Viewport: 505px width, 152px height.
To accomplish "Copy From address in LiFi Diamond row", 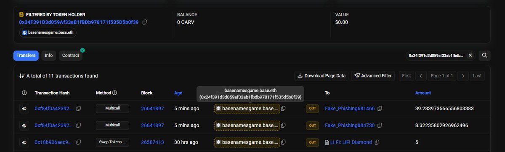I will (x=283, y=142).
